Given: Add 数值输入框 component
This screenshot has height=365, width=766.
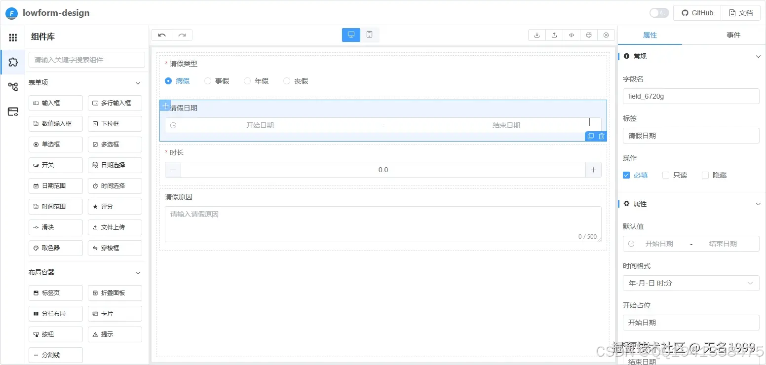Looking at the screenshot, I should pyautogui.click(x=55, y=124).
